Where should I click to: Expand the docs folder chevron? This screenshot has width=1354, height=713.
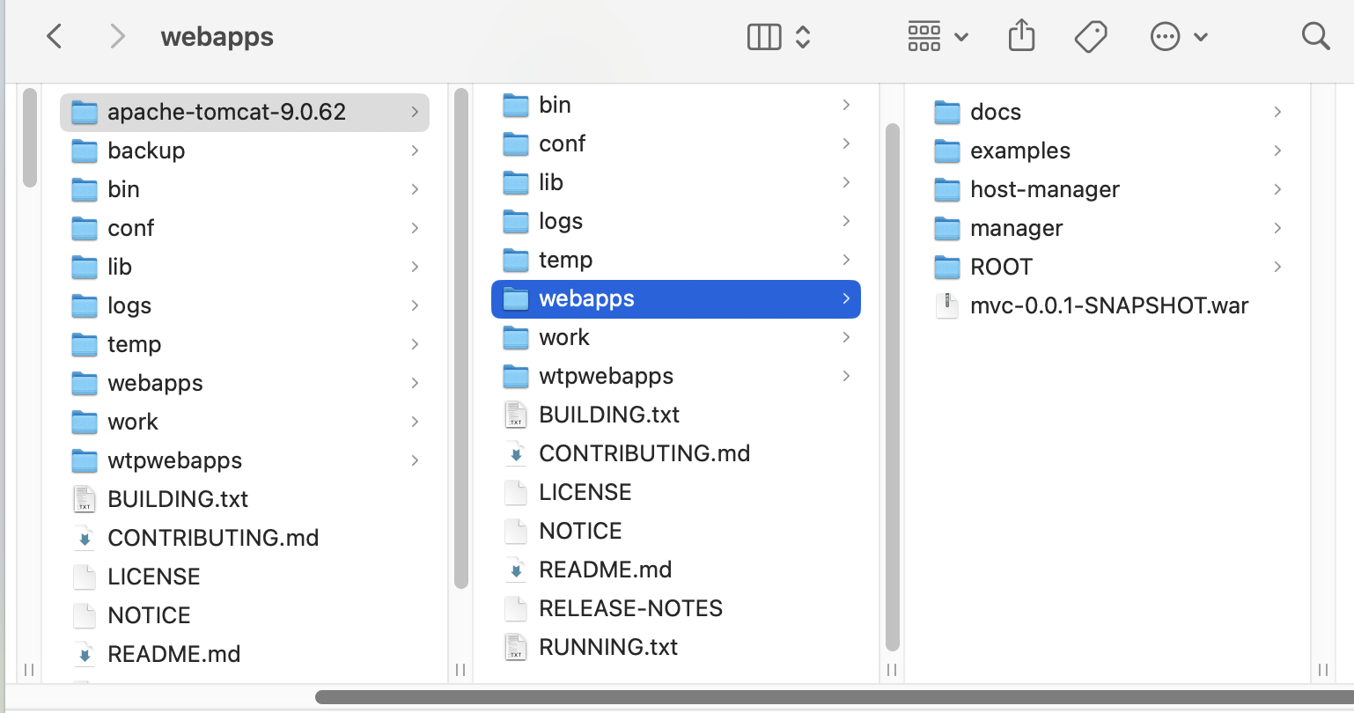(1277, 112)
